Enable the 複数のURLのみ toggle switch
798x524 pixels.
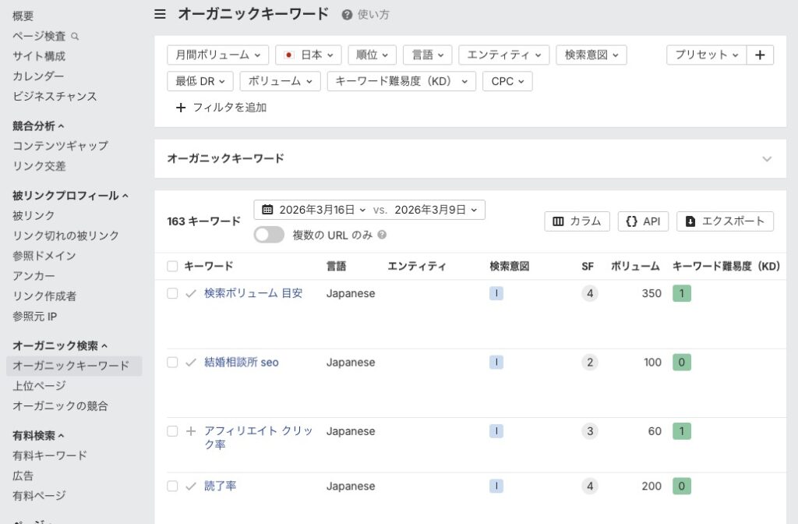point(268,234)
